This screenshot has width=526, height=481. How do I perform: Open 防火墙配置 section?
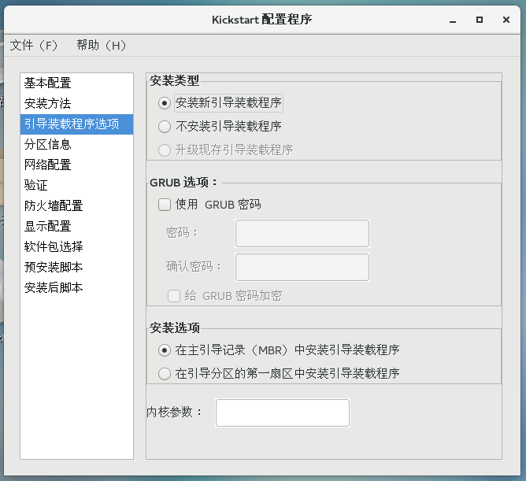[x=54, y=205]
